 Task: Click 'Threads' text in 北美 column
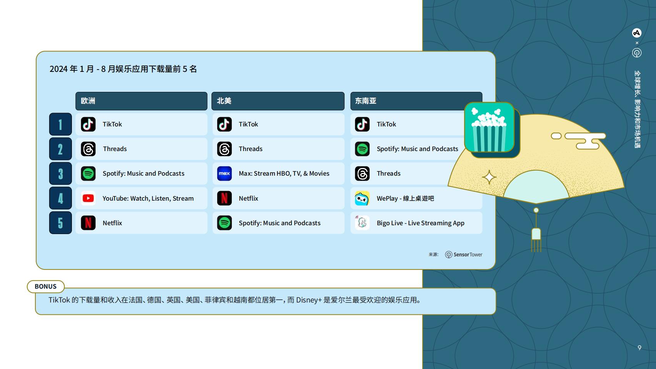[x=251, y=149]
